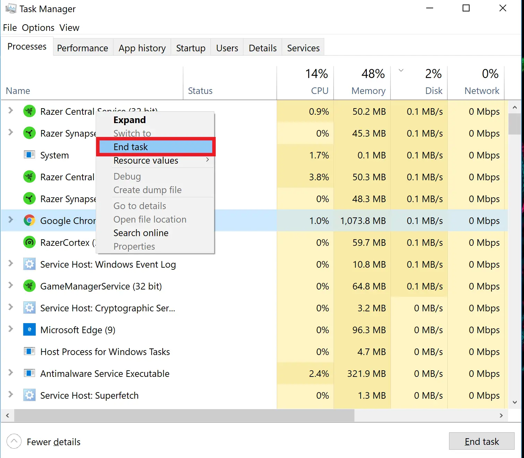Open the Startup tab
This screenshot has height=458, width=524.
191,48
